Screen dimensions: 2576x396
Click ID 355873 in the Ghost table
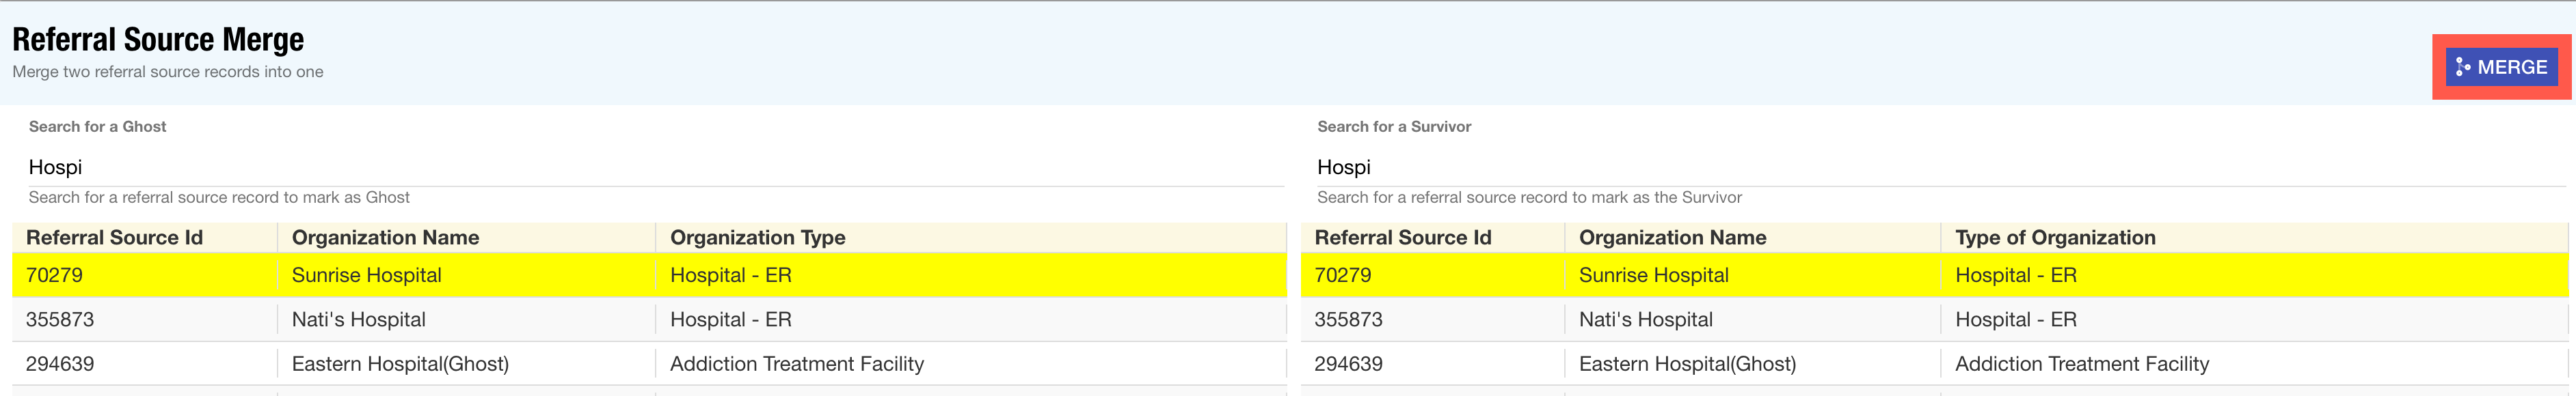coord(60,320)
